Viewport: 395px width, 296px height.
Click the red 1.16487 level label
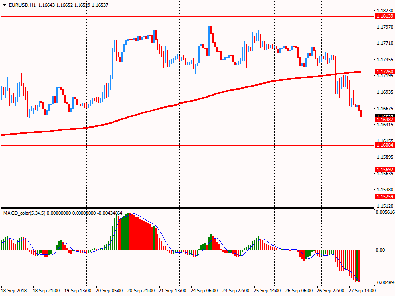click(x=384, y=120)
